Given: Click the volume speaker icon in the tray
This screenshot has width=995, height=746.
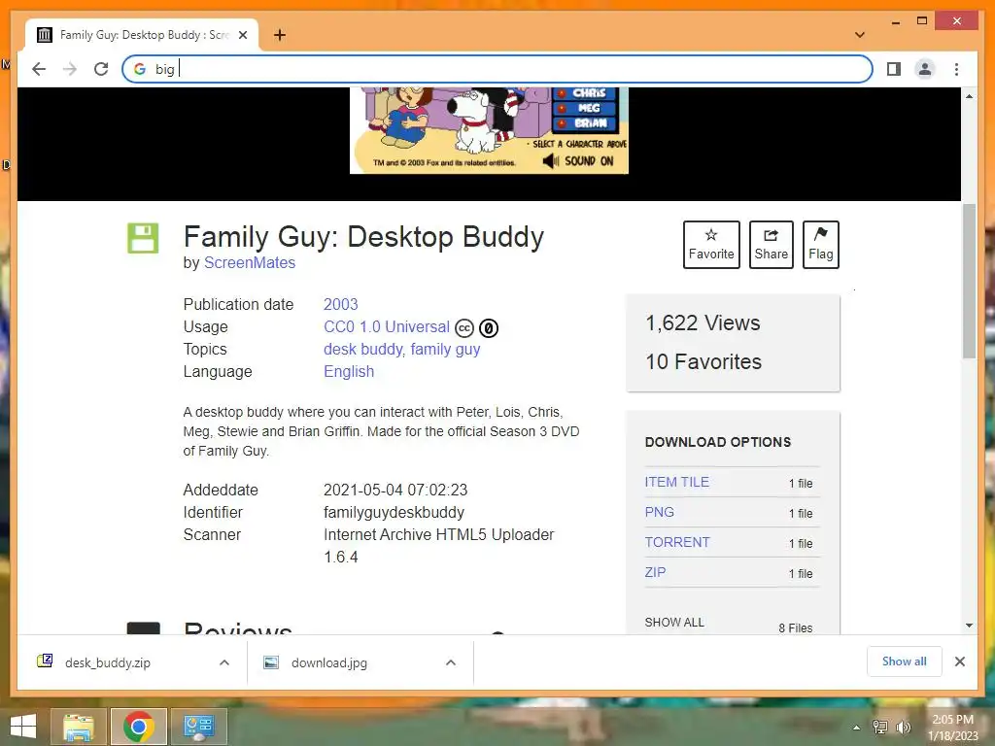Looking at the screenshot, I should [904, 728].
